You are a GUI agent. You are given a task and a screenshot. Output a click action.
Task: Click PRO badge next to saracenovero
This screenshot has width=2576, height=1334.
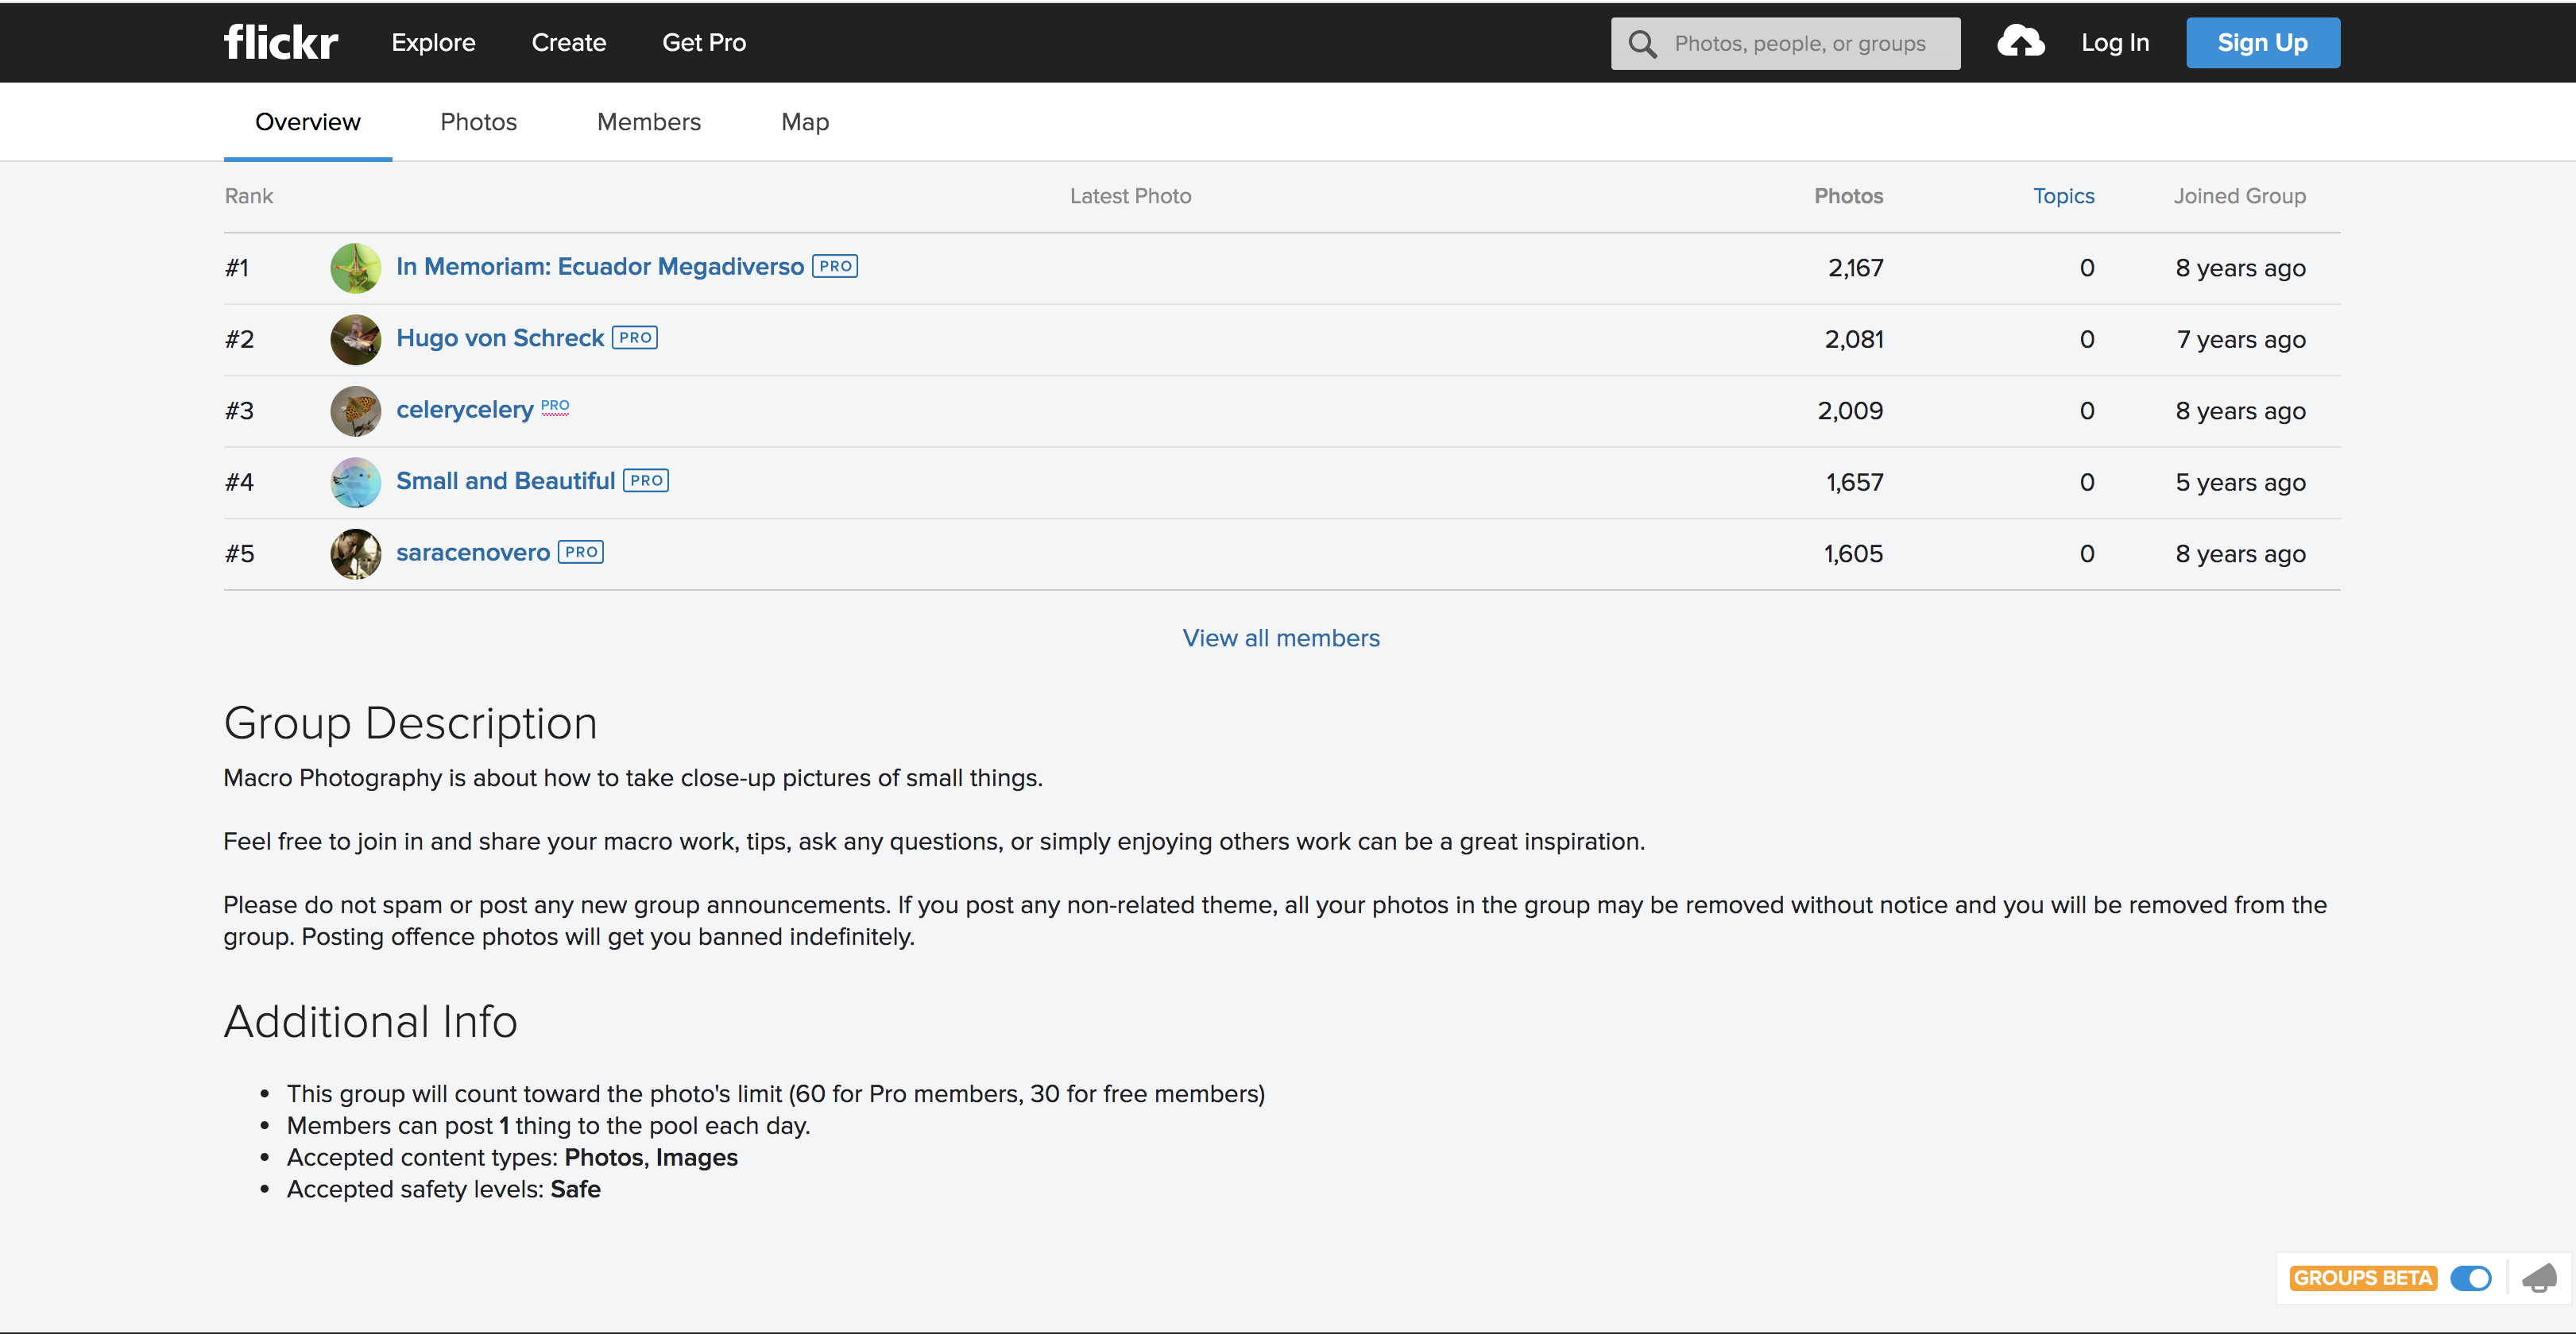[581, 553]
